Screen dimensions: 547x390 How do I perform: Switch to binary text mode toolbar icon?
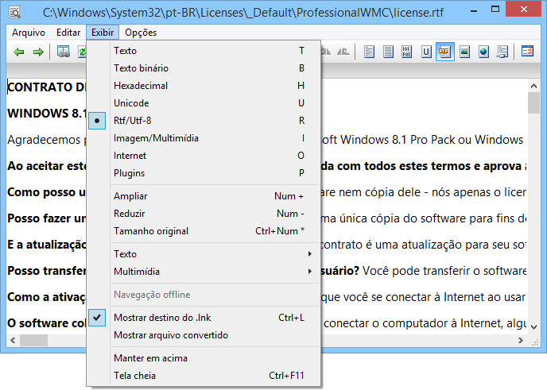tap(388, 52)
